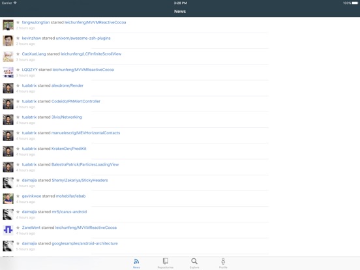The height and width of the screenshot is (270, 360).
Task: Open the mr5/icarus-android repository link
Action: coord(69,212)
